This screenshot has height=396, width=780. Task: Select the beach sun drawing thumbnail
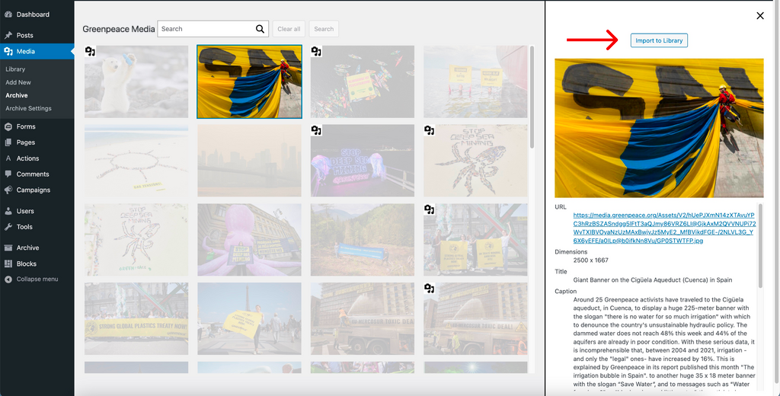(x=136, y=161)
